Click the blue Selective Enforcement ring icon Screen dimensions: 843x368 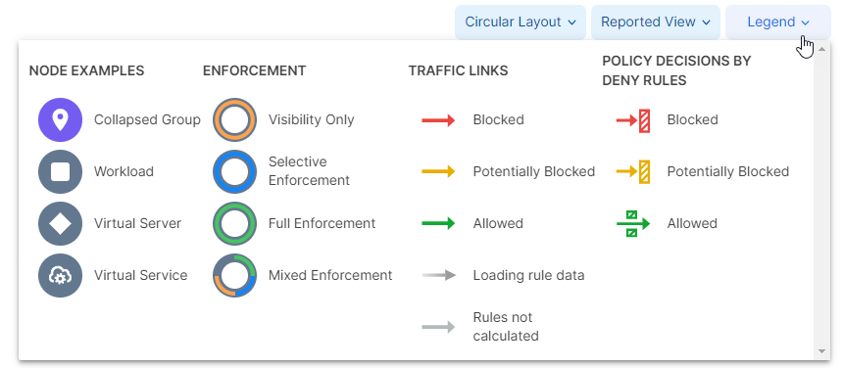(x=234, y=171)
